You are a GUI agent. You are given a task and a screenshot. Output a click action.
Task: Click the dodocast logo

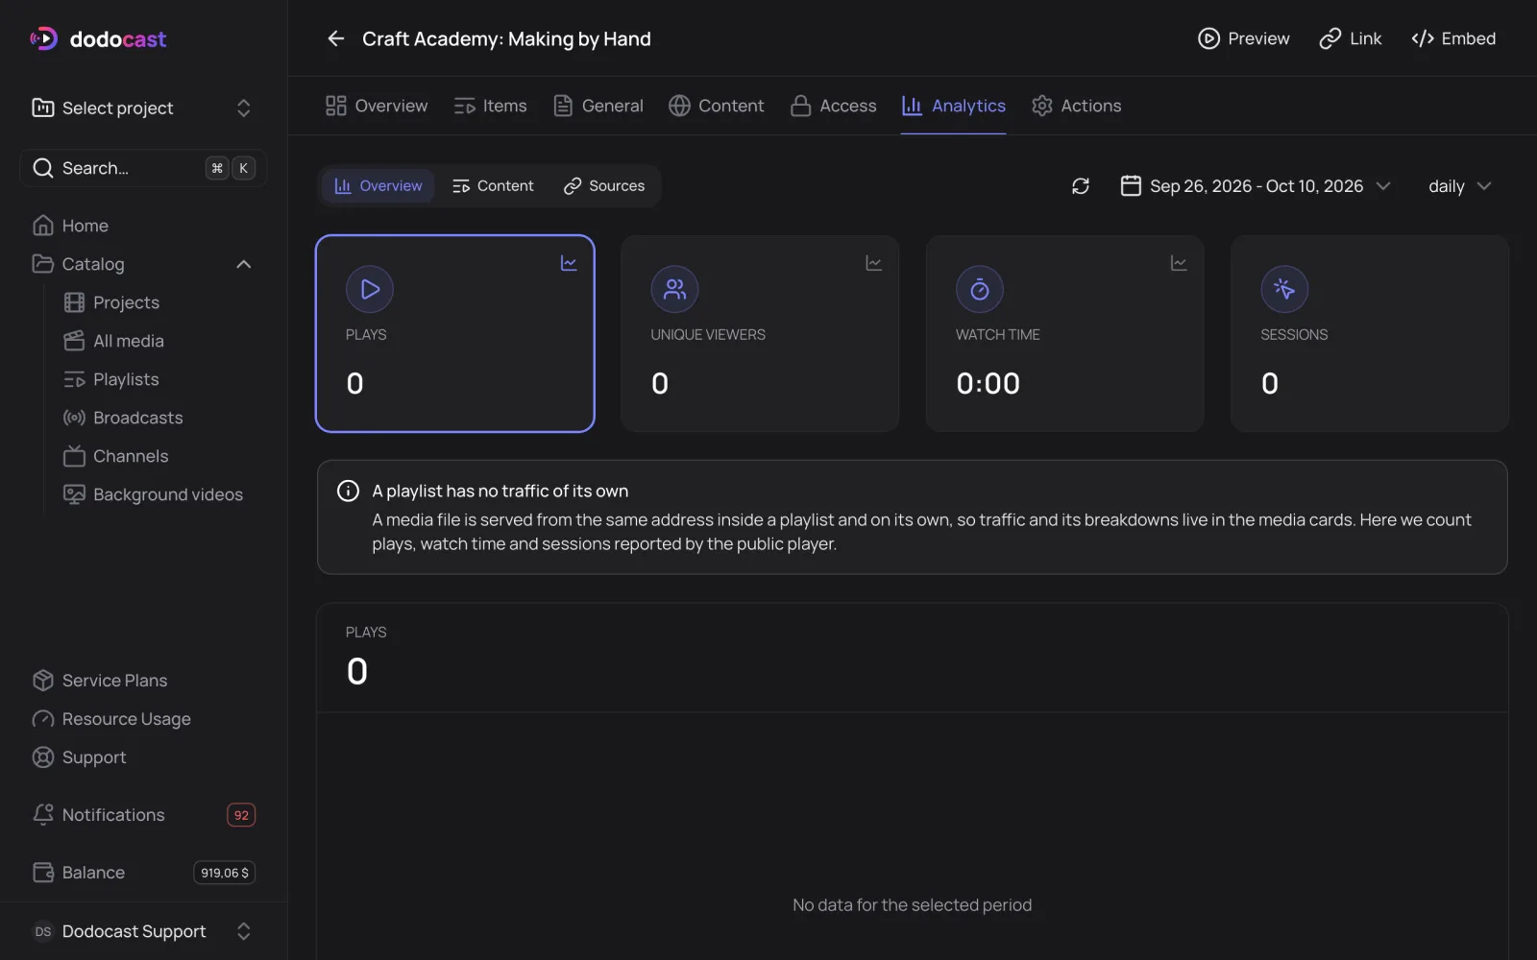point(98,38)
